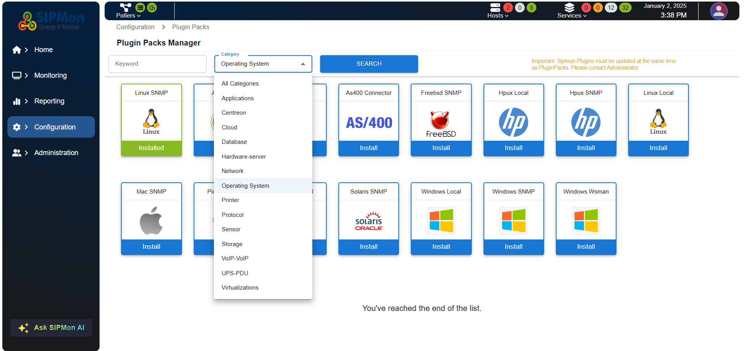746x351 pixels.
Task: Click the Hosts server icon
Action: pyautogui.click(x=495, y=7)
